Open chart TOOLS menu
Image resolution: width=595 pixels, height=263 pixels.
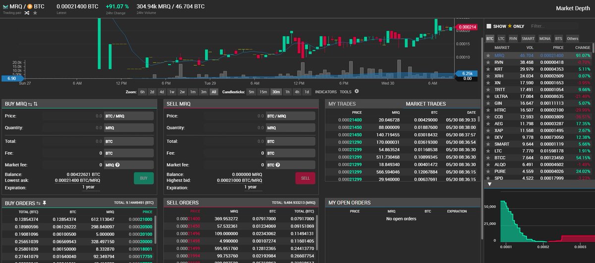(346, 91)
